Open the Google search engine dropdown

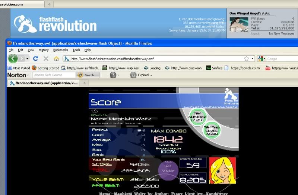pos(261,59)
